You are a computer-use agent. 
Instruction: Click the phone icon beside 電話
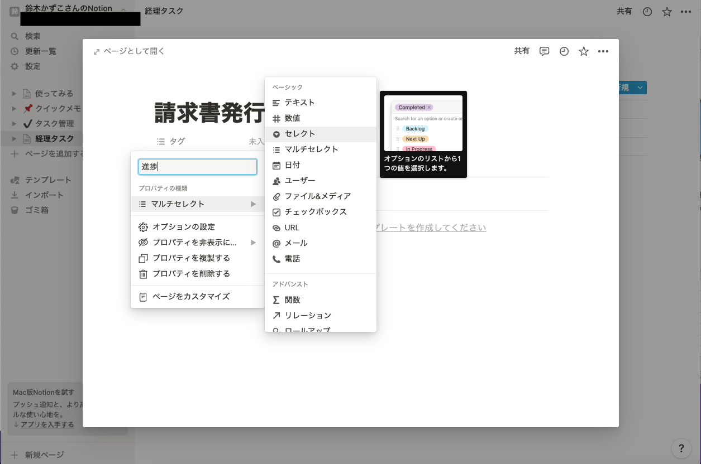click(276, 259)
